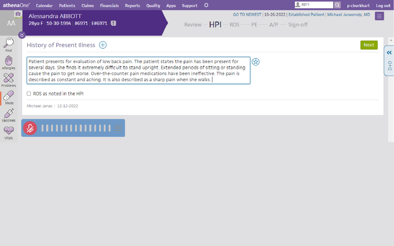Screen dimensions: 394x246
Task: Expand the patient banner with double chevron
Action: (22, 35)
